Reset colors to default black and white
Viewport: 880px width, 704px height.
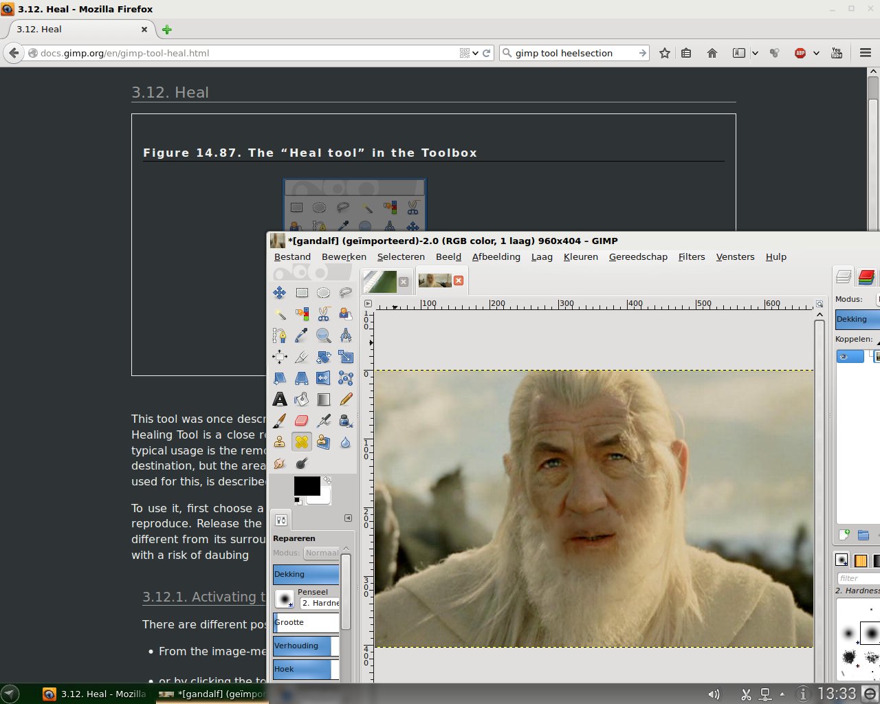point(298,500)
